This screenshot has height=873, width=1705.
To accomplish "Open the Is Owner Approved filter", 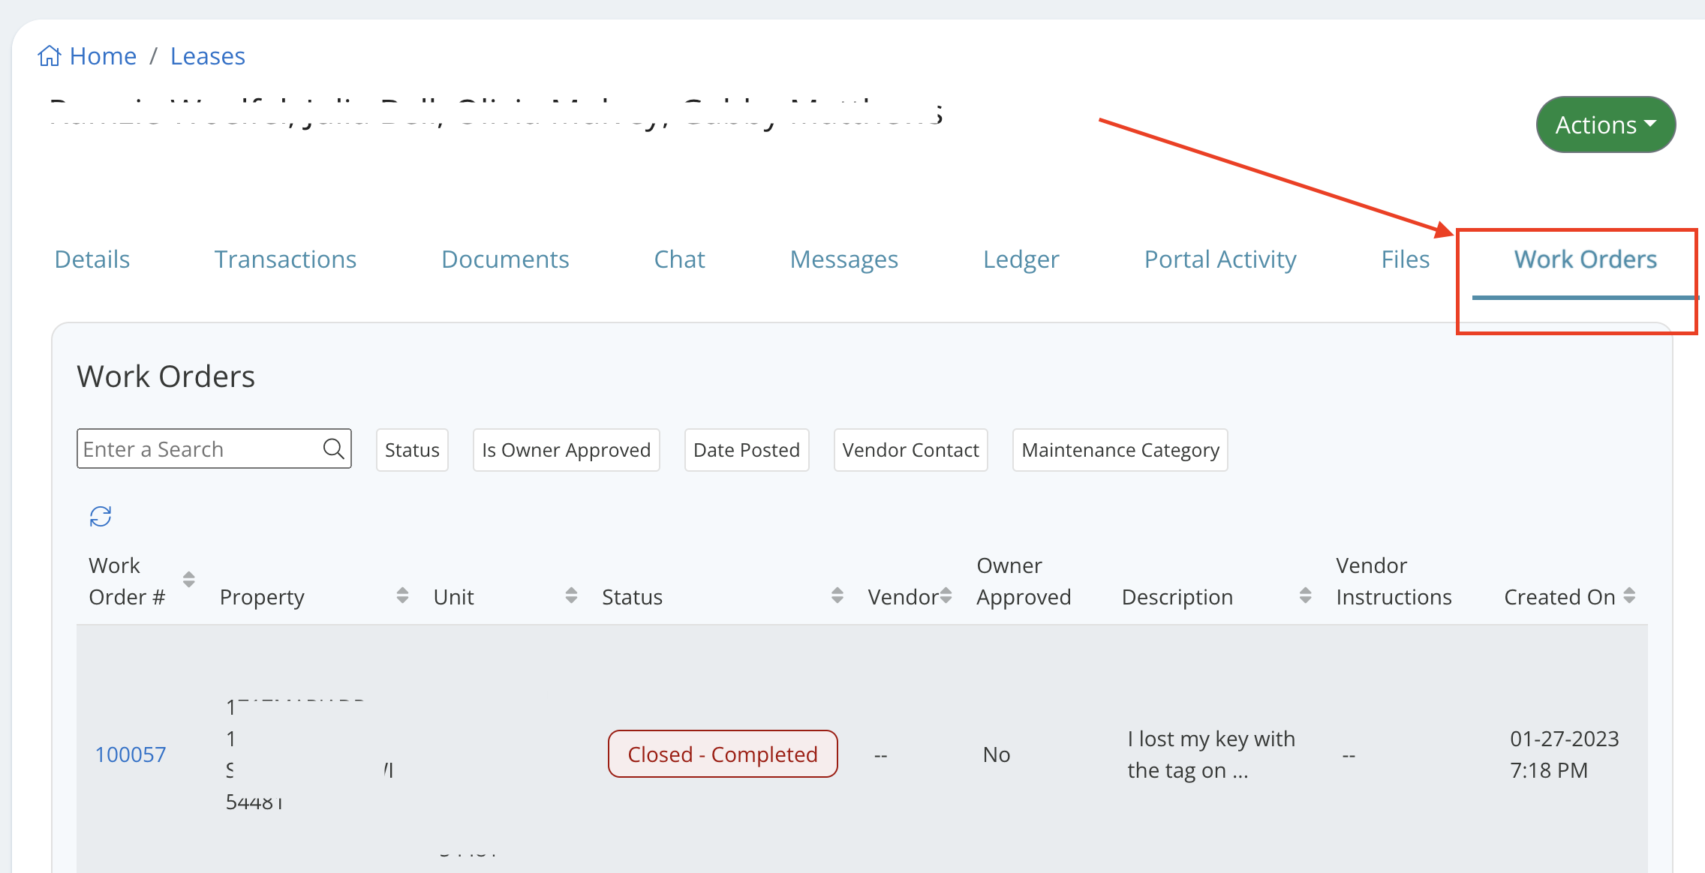I will tap(566, 450).
